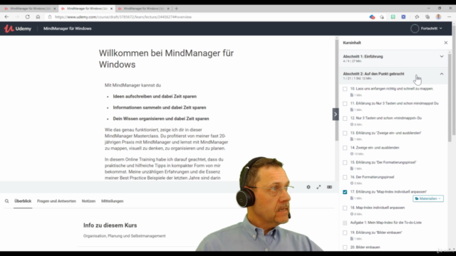Click the green extension icon in the toolbar

pos(393,17)
